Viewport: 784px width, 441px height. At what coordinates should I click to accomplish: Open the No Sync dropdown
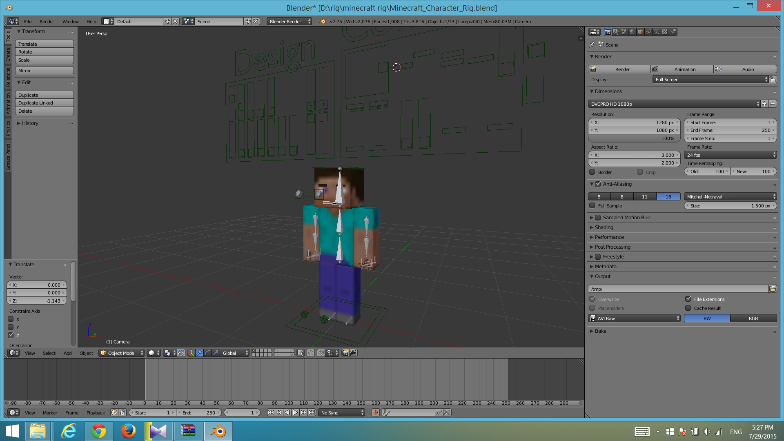click(x=341, y=412)
